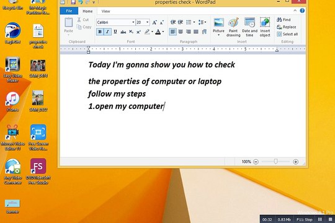Viewport: 335px width, 223px height.
Task: Shrink font size with A-down icon
Action: coord(162,22)
